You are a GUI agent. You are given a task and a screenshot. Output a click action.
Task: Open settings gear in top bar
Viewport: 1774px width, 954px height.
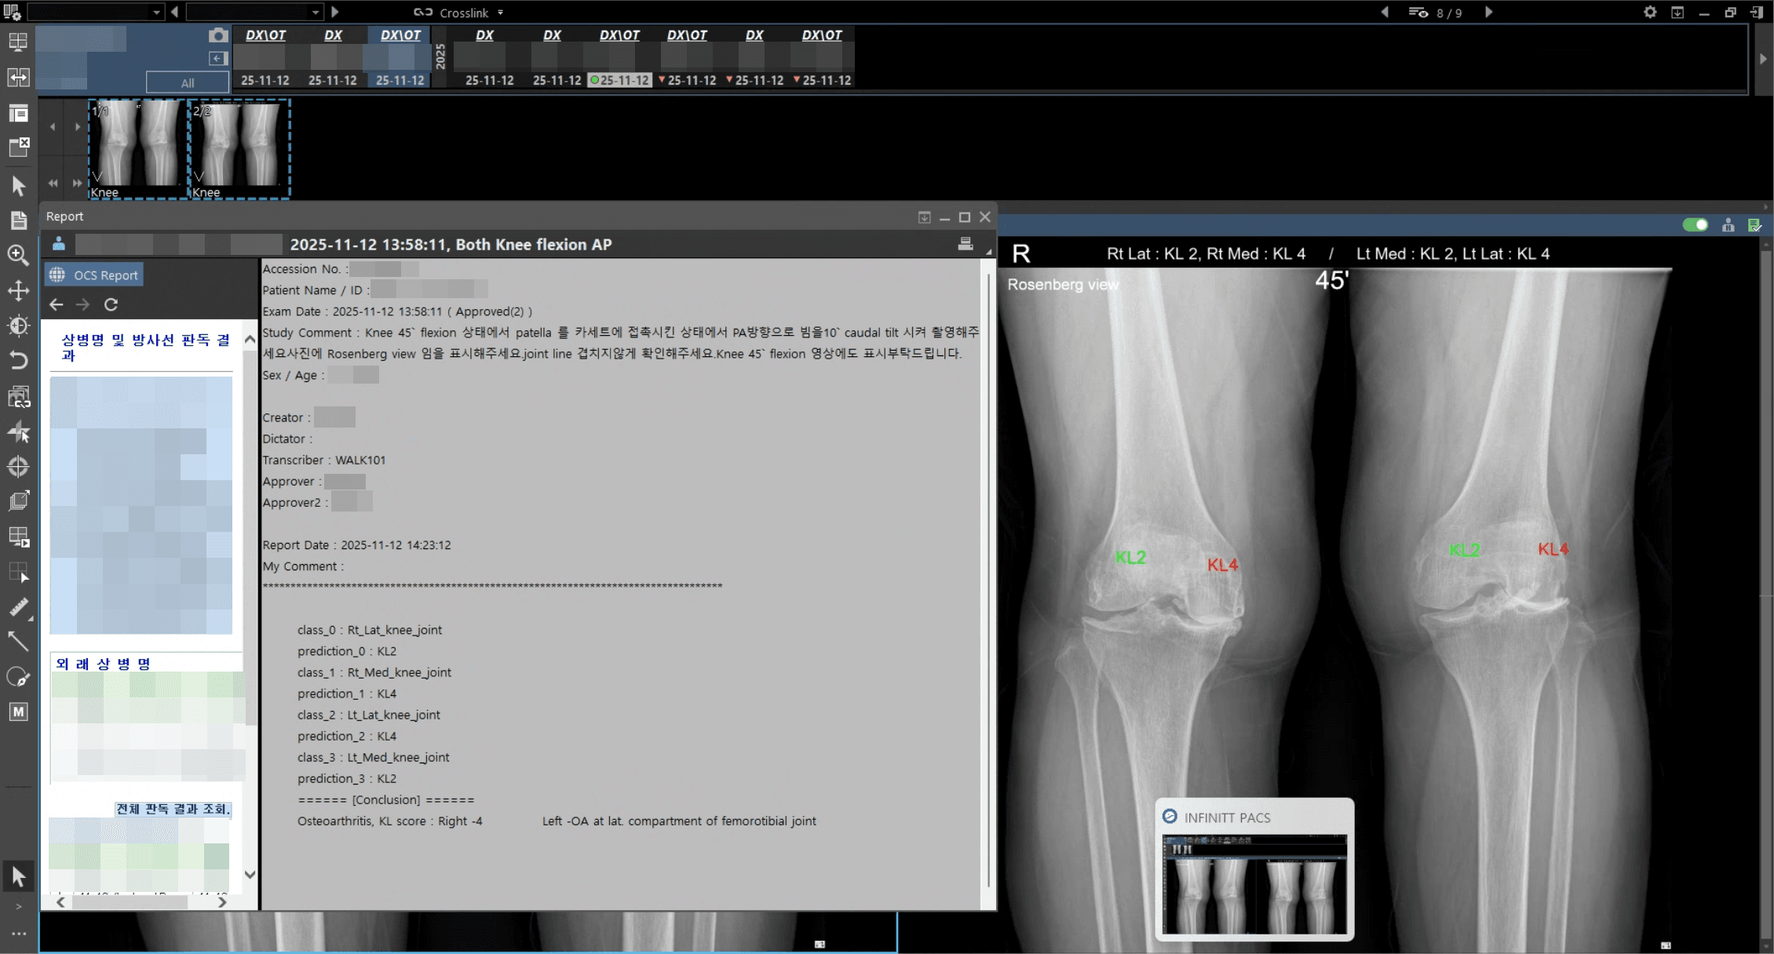(x=1649, y=13)
